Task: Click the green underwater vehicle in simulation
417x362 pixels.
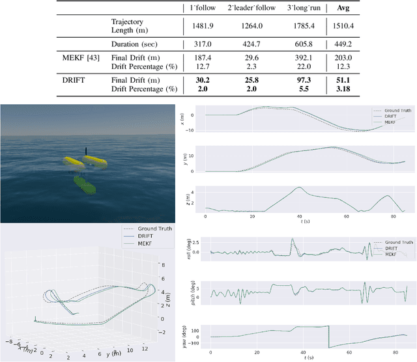Action: (x=85, y=185)
